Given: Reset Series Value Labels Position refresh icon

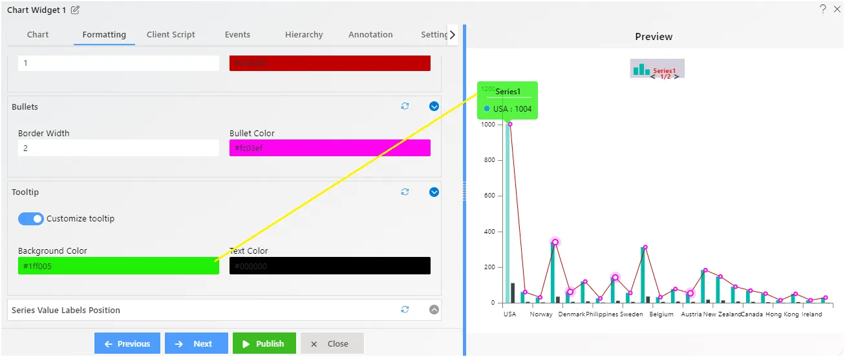Looking at the screenshot, I should point(405,309).
